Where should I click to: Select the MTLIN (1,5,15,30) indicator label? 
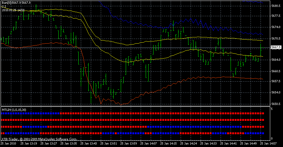coord(14,110)
